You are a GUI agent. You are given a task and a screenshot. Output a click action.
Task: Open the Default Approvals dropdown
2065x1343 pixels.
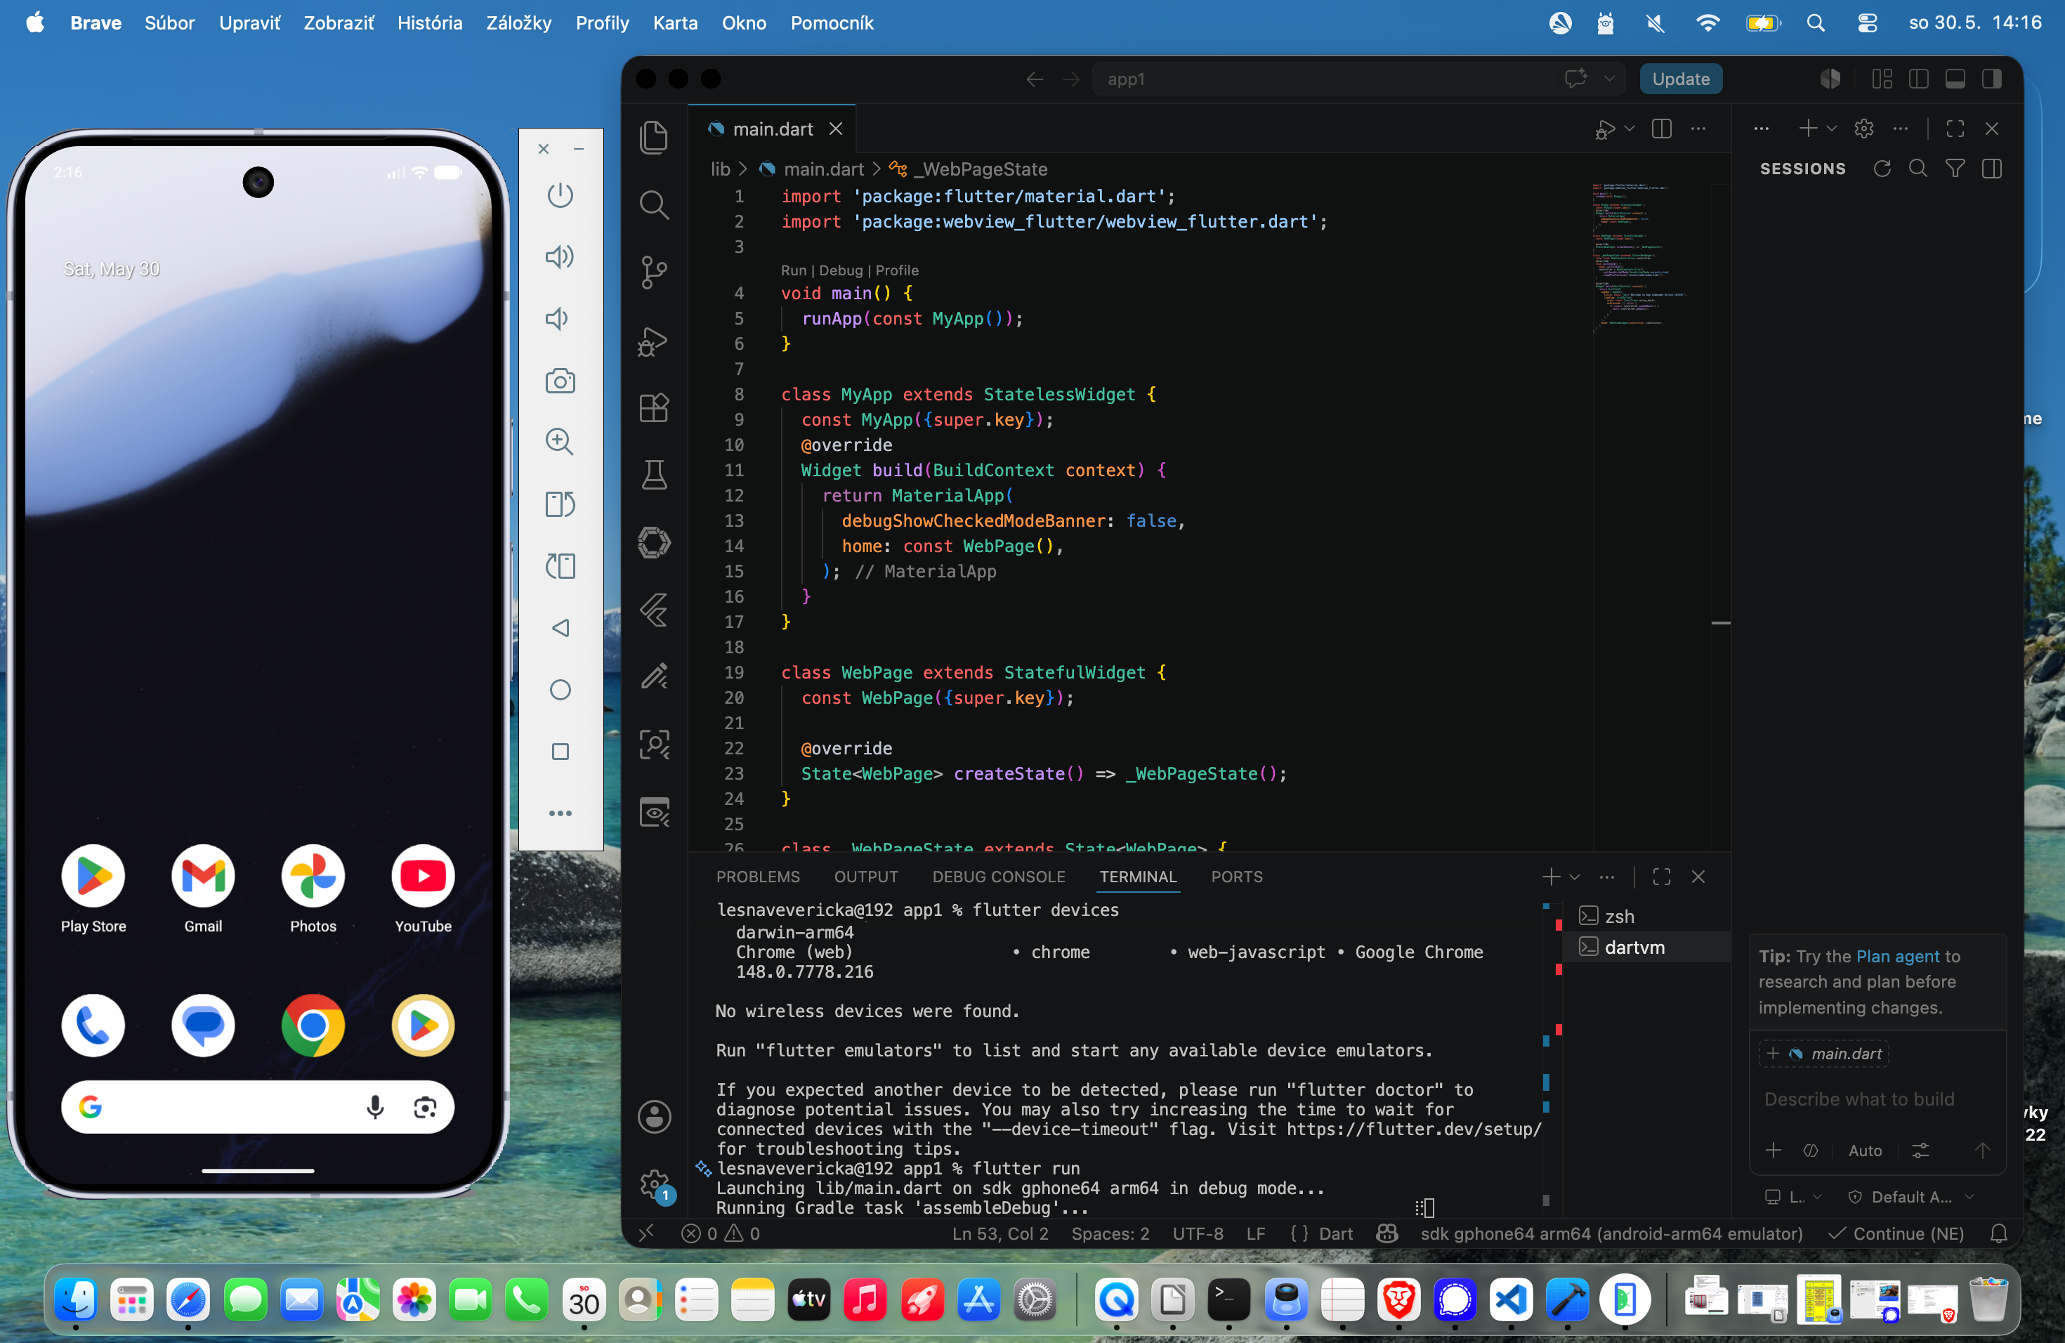[1911, 1197]
